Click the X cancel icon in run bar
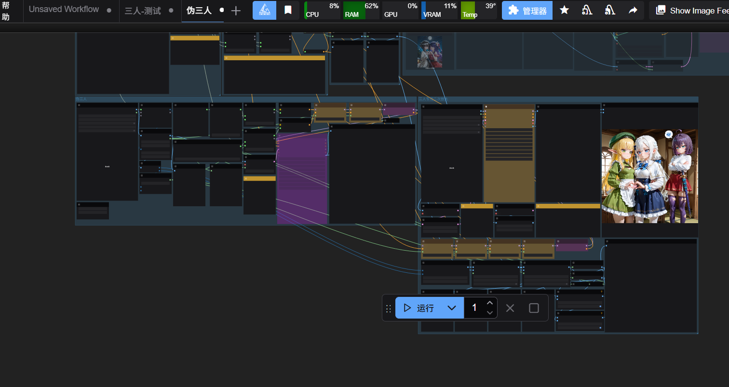Viewport: 729px width, 387px height. coord(510,308)
